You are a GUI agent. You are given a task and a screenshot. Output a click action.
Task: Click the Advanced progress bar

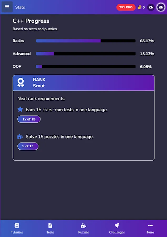point(85,54)
